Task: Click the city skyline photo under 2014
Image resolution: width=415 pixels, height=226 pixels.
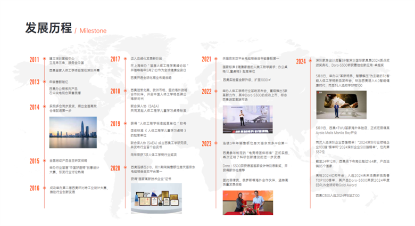Action: 73,132
